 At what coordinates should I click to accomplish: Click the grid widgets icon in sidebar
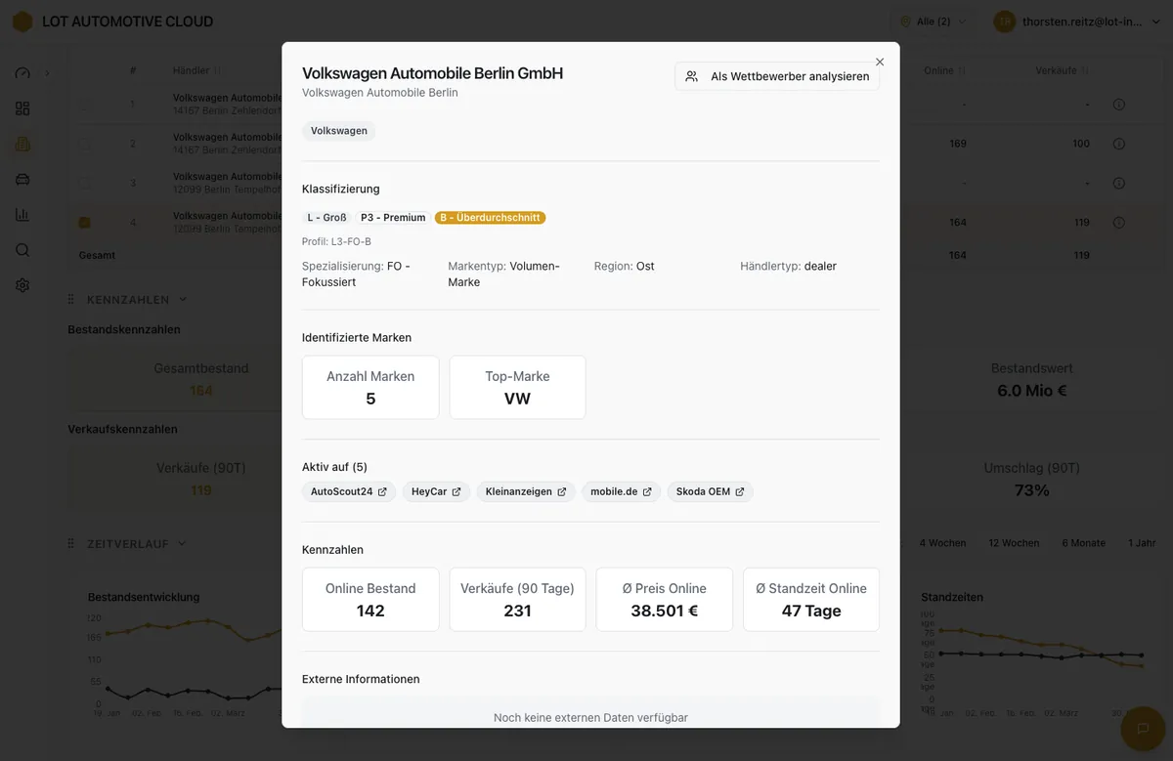[22, 108]
